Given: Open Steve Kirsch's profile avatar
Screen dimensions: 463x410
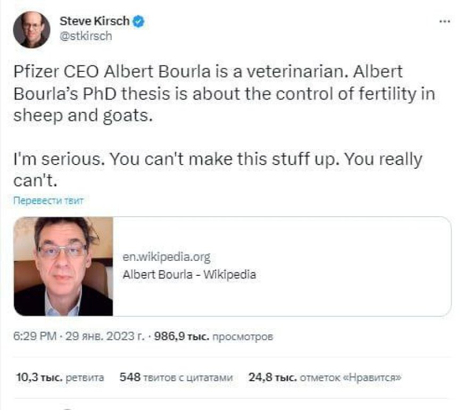Looking at the screenshot, I should click(x=31, y=30).
